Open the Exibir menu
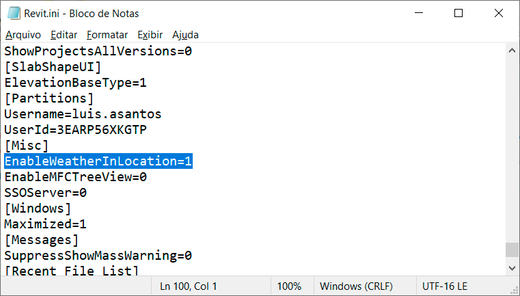The width and height of the screenshot is (520, 296). [x=150, y=34]
